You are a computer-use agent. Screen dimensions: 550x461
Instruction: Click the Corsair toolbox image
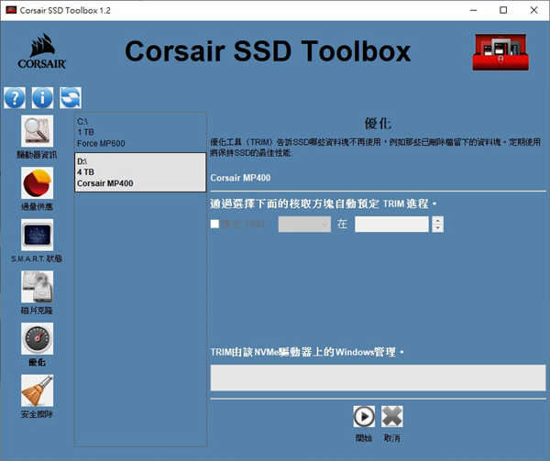pyautogui.click(x=500, y=52)
